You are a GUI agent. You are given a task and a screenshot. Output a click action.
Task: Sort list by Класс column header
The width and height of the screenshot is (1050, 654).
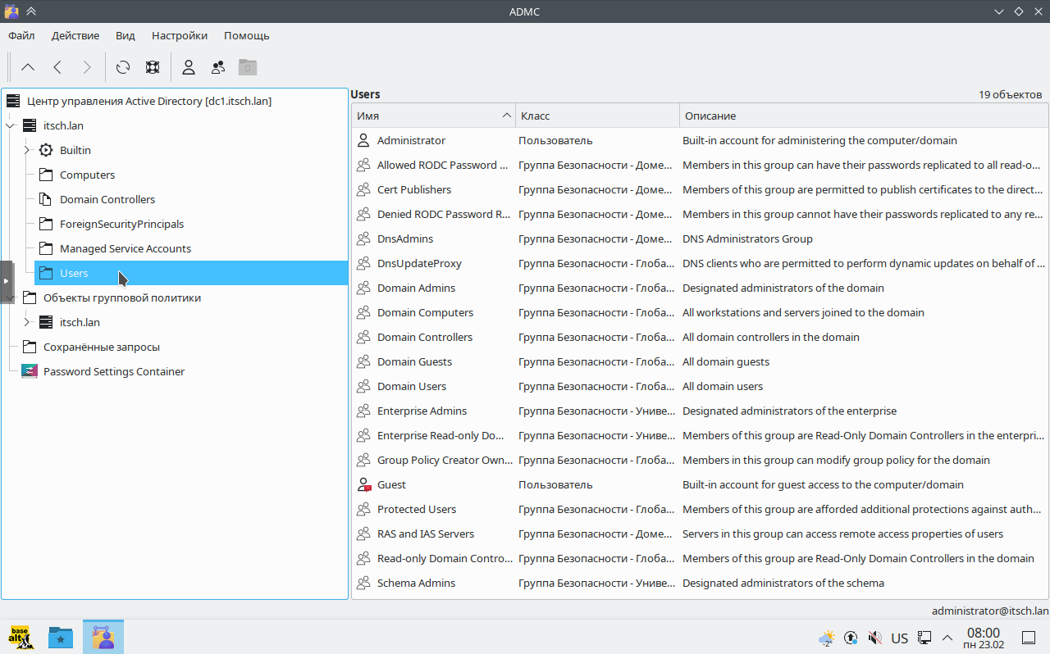[535, 116]
